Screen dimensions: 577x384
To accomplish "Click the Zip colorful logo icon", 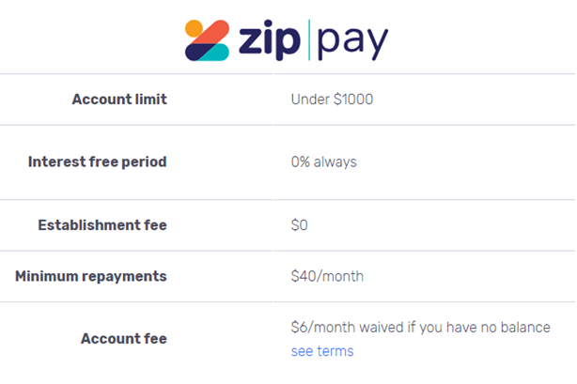I will [207, 40].
